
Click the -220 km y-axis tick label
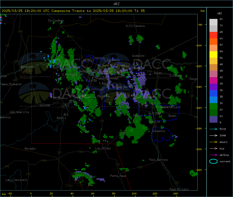click(x=199, y=170)
